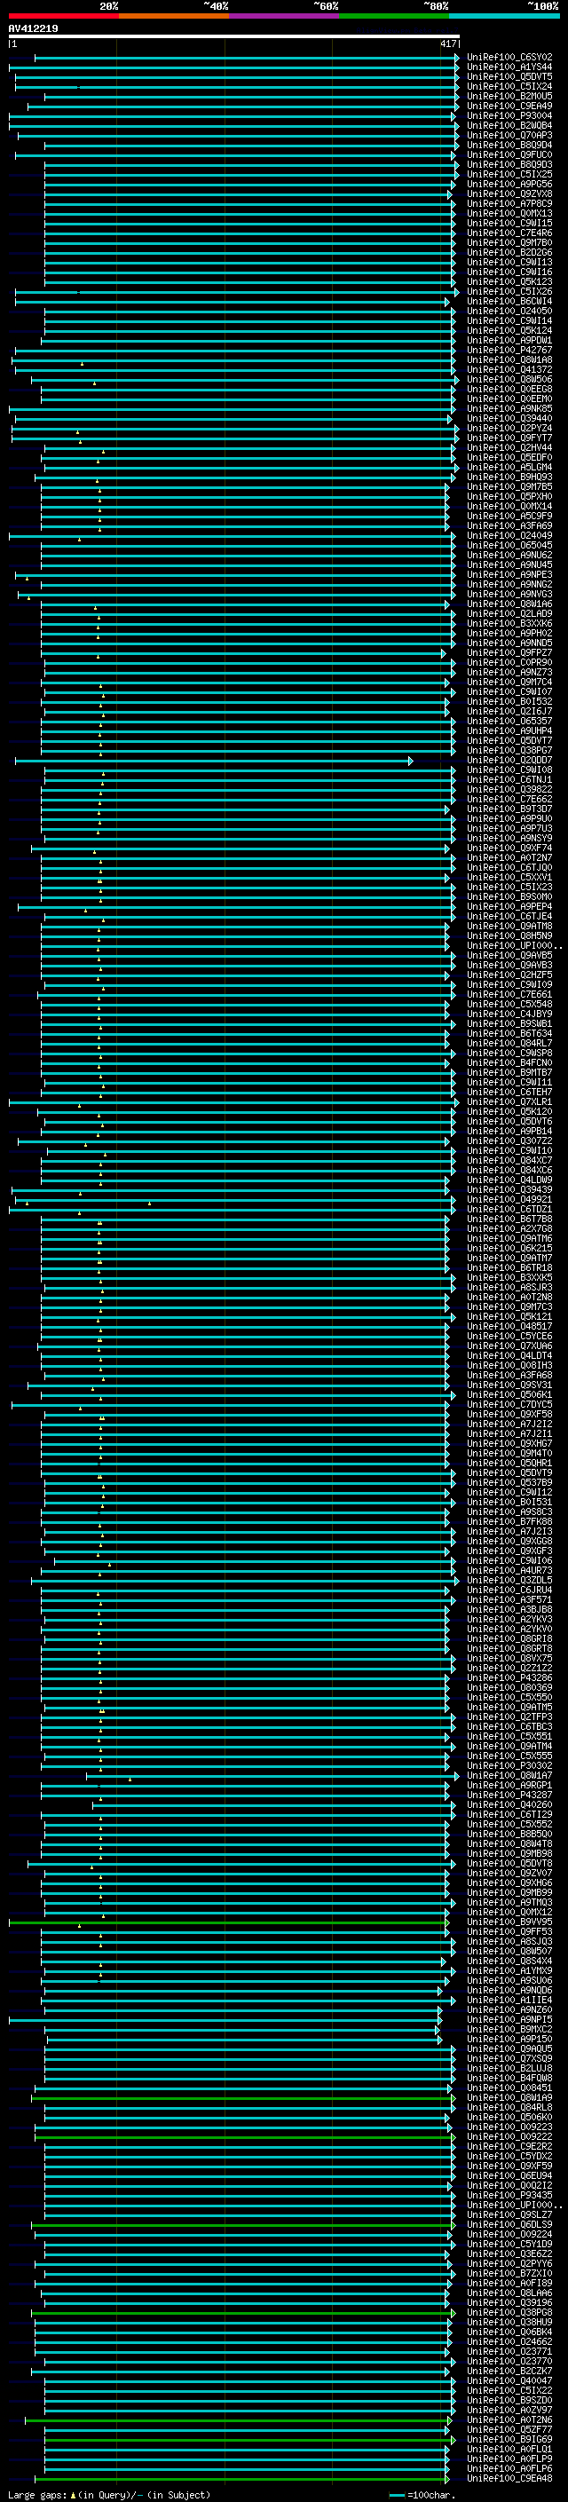The image size is (568, 2502).
Task: Select the UniRef100_B2D2G6 label
Action: point(509,253)
